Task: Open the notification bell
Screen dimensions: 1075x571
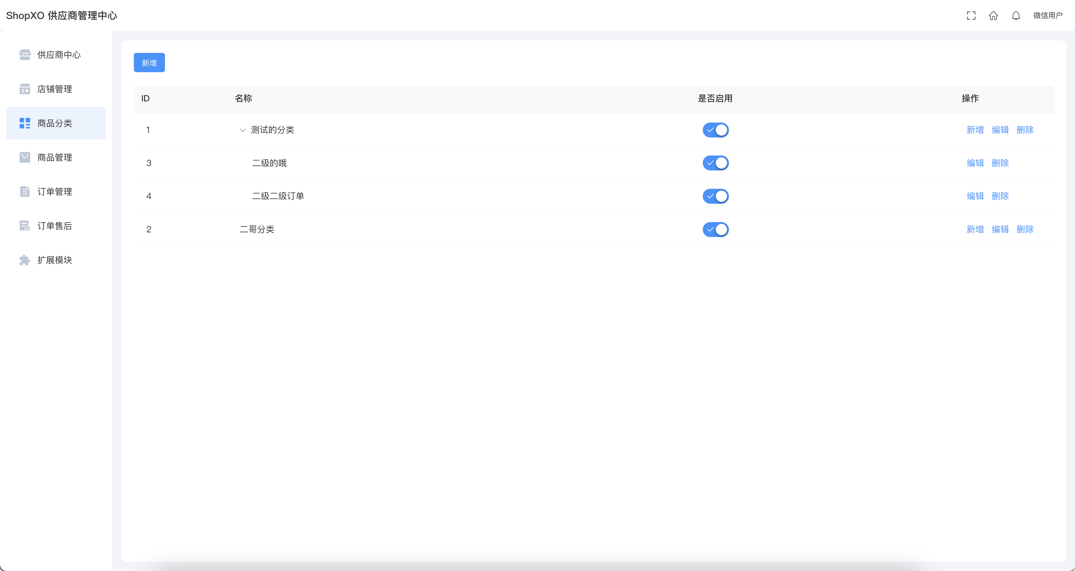Action: point(1016,16)
